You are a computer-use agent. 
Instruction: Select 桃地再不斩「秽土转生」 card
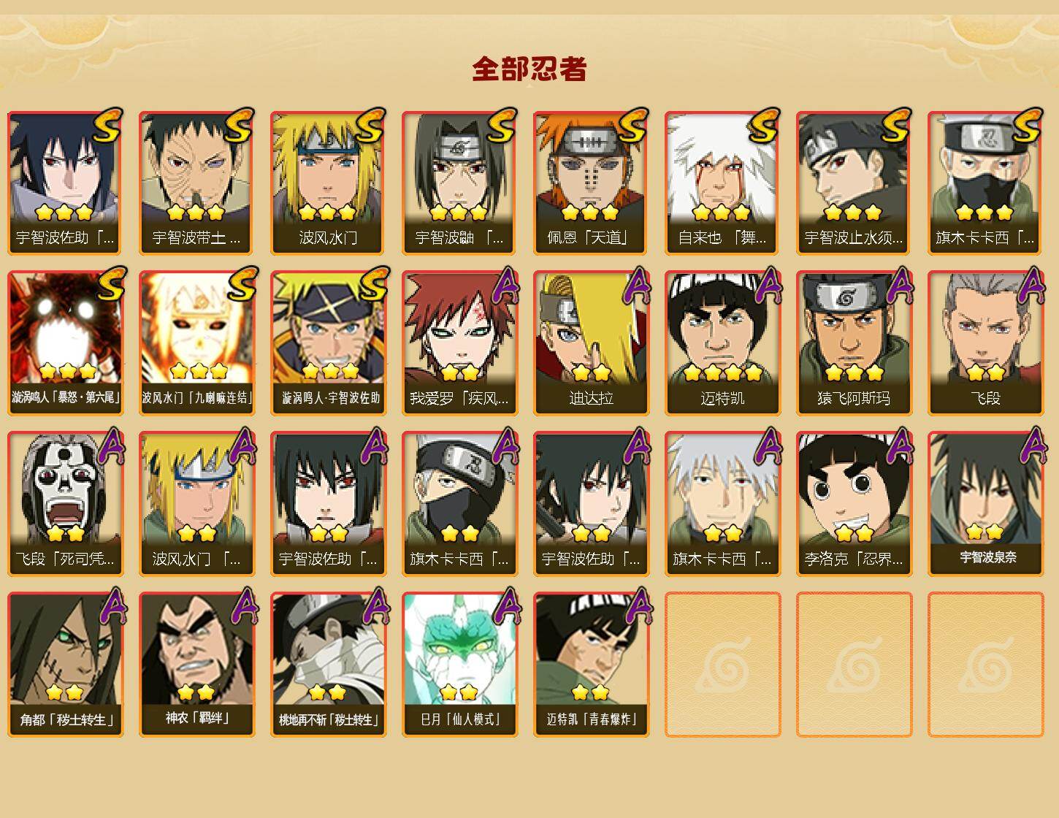[328, 665]
